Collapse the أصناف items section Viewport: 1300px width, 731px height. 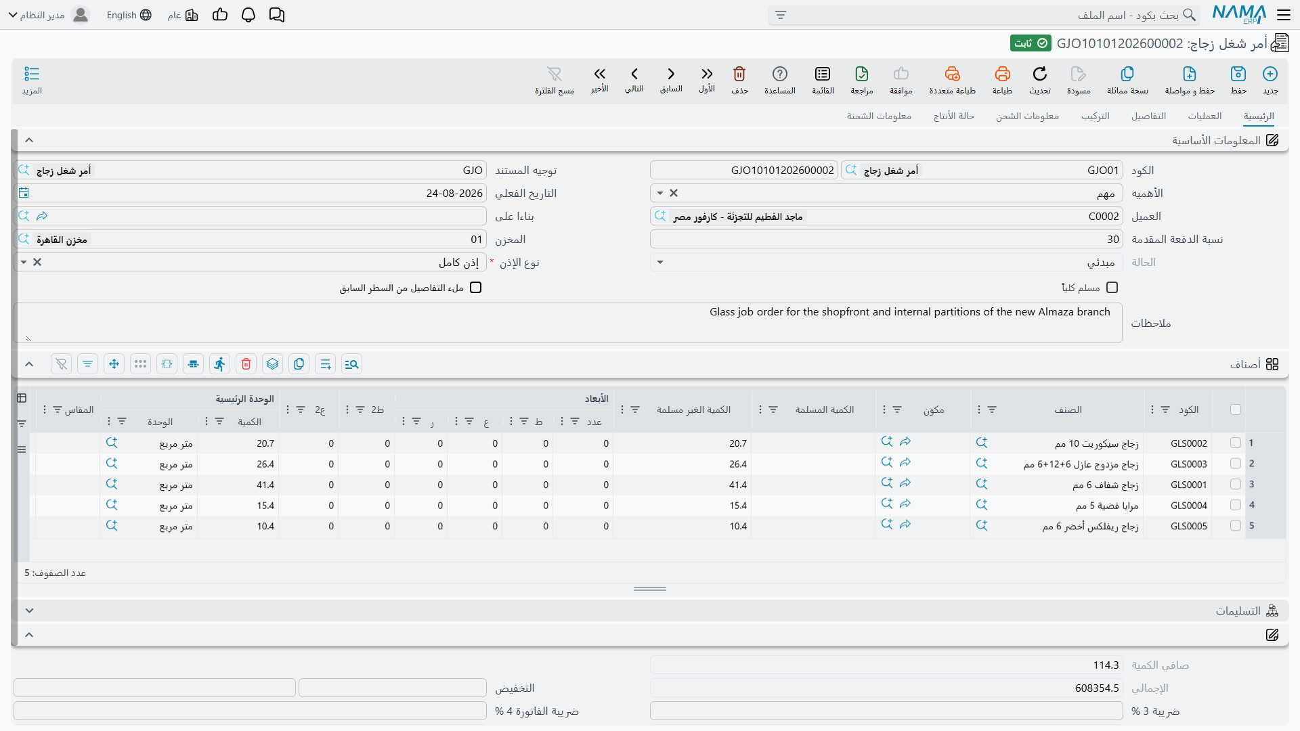point(29,364)
